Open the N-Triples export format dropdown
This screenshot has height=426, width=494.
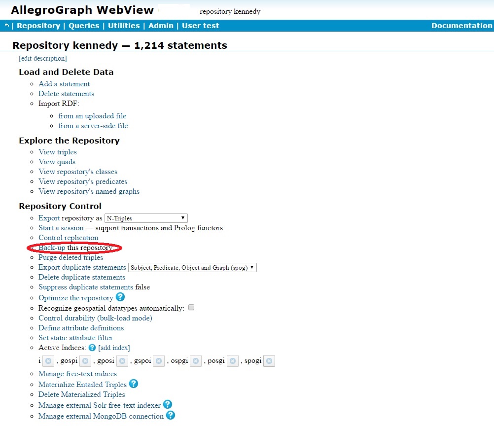coord(146,218)
